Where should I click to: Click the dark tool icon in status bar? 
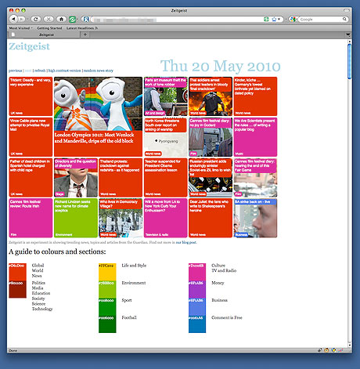(320, 350)
